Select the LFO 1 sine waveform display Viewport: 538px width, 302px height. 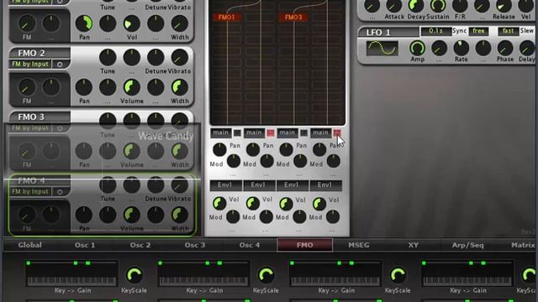click(382, 49)
